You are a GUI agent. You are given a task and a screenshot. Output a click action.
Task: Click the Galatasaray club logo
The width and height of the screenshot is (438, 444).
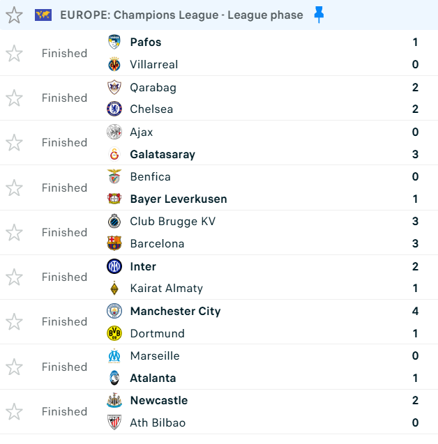pyautogui.click(x=114, y=154)
